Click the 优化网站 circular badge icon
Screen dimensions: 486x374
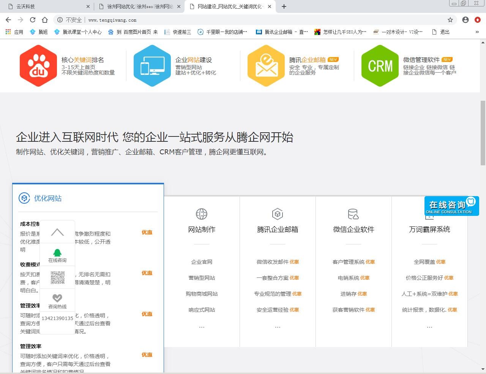[x=24, y=198]
